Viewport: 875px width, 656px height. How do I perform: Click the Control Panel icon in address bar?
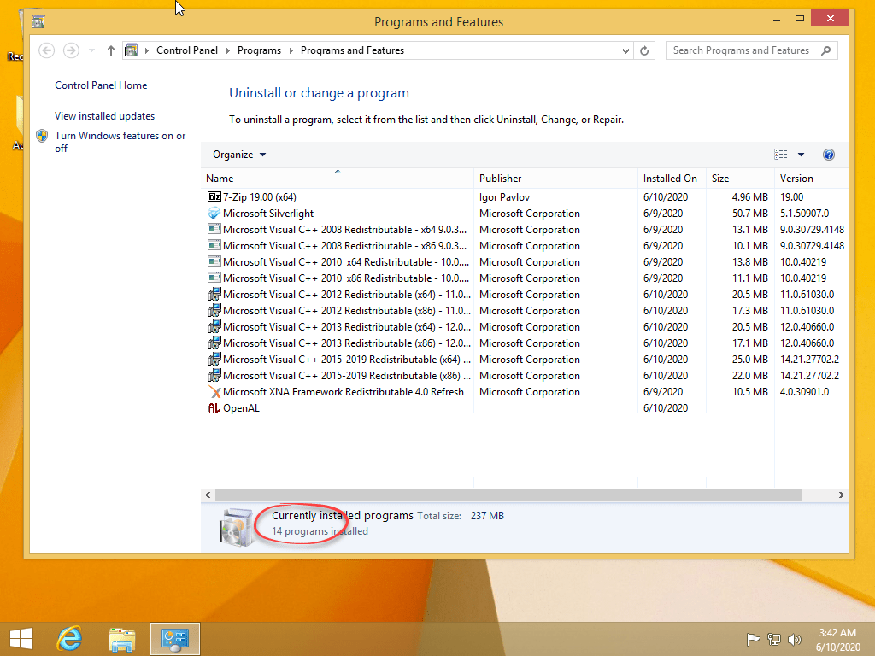(x=131, y=50)
